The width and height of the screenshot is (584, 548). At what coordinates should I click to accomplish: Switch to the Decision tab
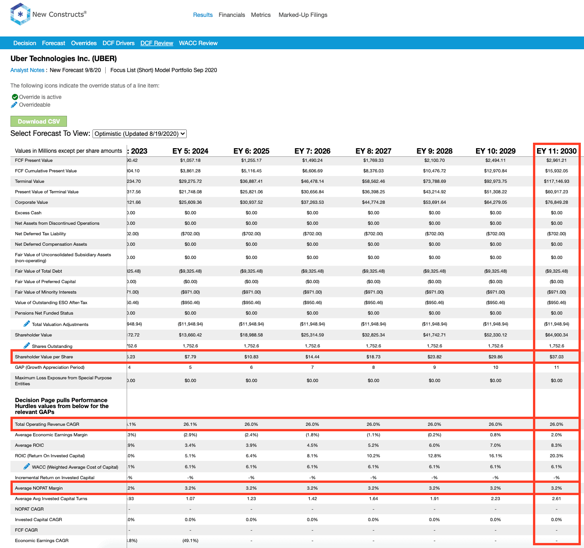pyautogui.click(x=25, y=43)
